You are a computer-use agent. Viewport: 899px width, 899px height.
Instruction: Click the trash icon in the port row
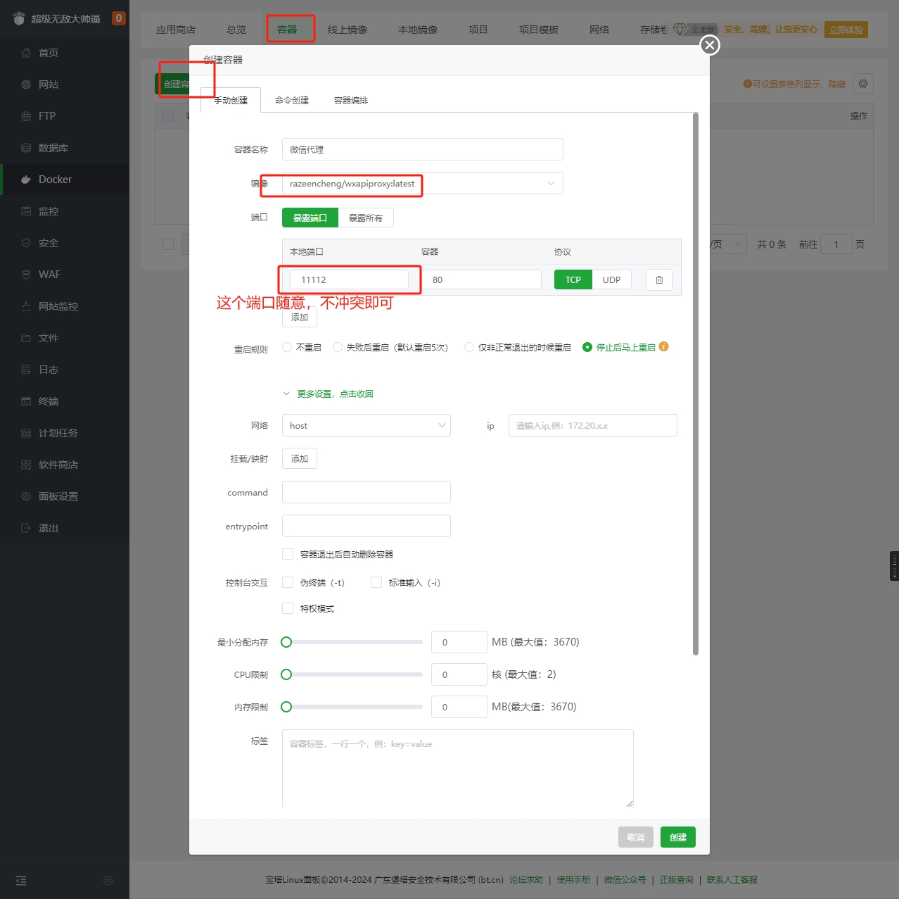point(659,280)
